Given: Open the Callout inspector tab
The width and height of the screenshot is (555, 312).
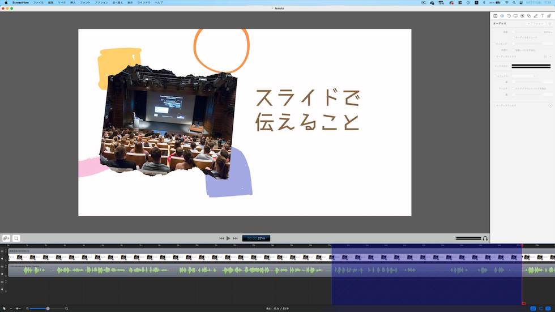Looking at the screenshot, I should 522,16.
